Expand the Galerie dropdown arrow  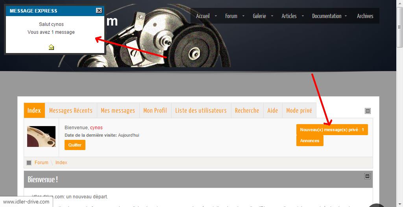tap(272, 16)
